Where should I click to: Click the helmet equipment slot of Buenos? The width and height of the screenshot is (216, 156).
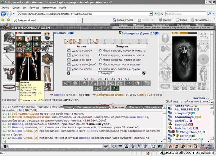pos(9,38)
